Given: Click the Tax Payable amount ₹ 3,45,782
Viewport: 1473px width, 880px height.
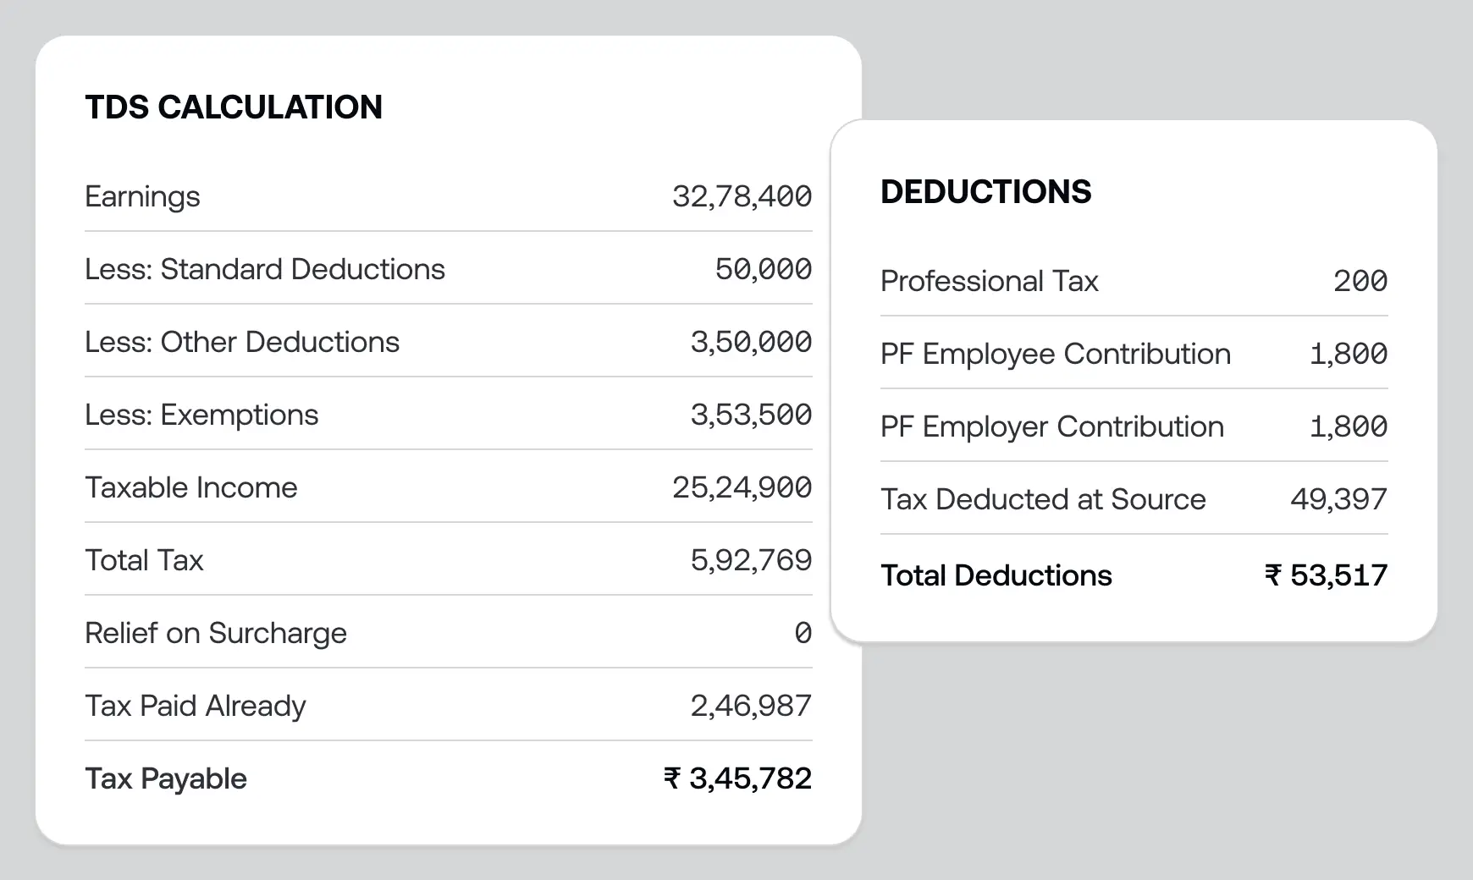Looking at the screenshot, I should [737, 778].
